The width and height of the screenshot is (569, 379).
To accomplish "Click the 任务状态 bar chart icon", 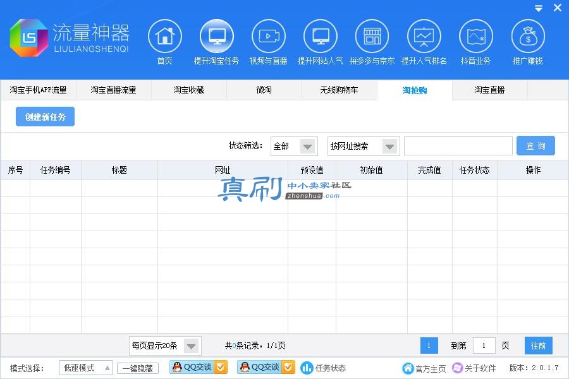I will 307,368.
